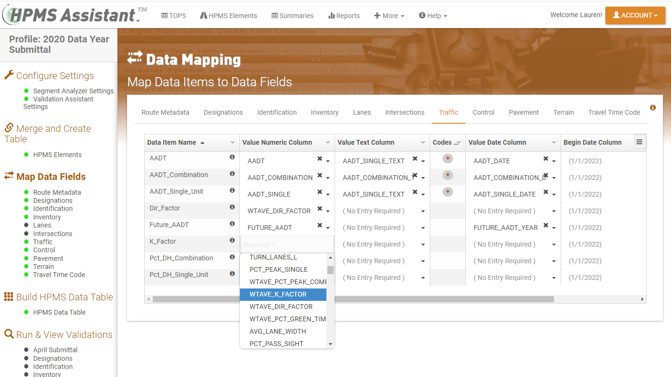Click the info icon for AADT_Single_Unit
The height and width of the screenshot is (377, 671).
pyautogui.click(x=232, y=190)
